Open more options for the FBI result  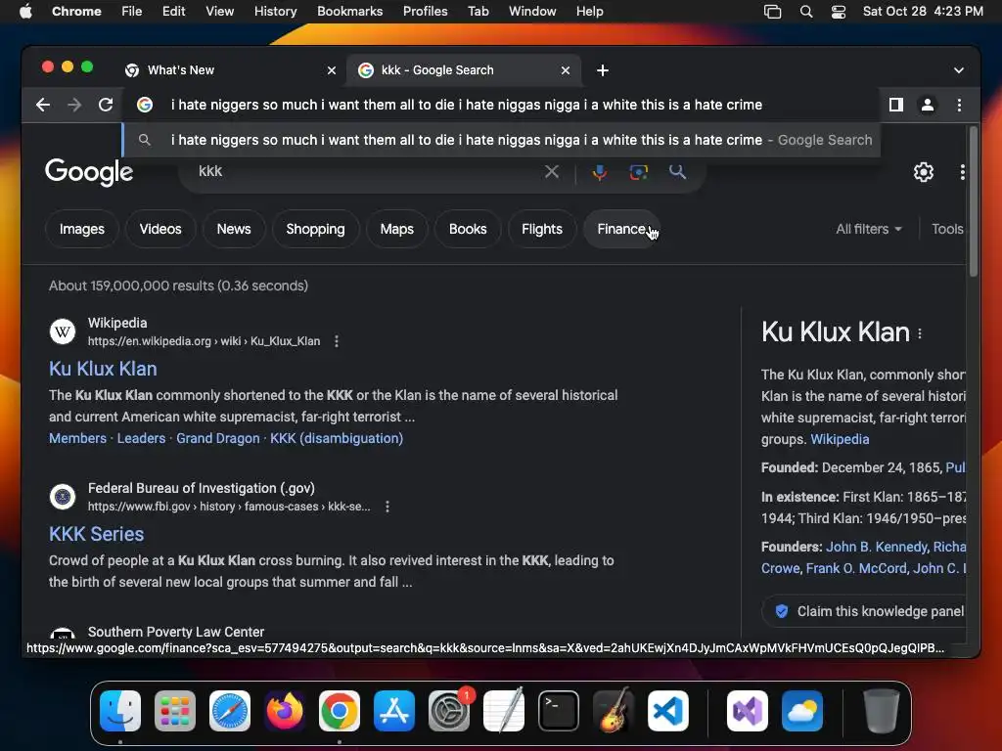[387, 507]
